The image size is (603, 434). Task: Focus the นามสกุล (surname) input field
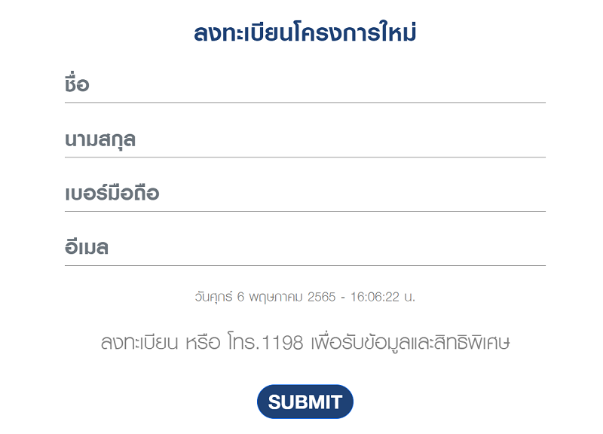click(x=305, y=139)
